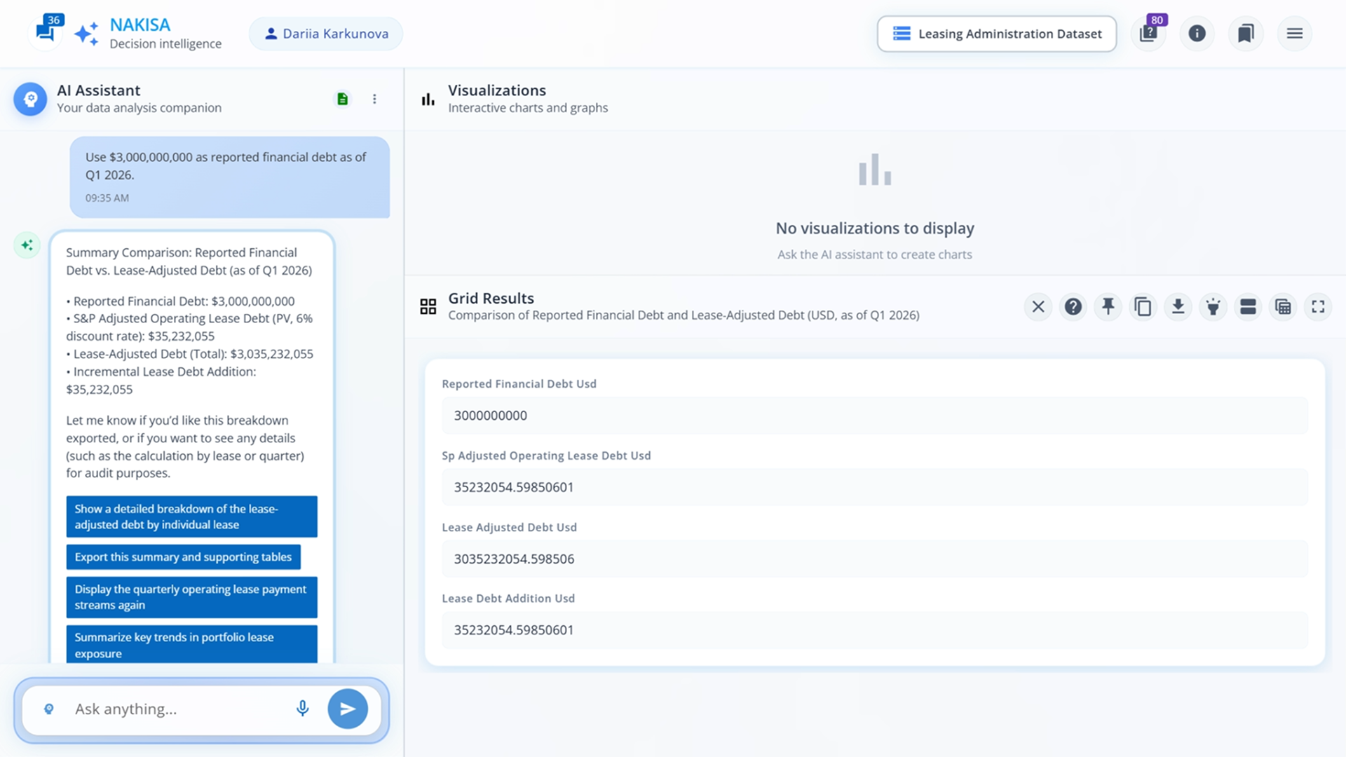Switch grid to table view

[1283, 306]
